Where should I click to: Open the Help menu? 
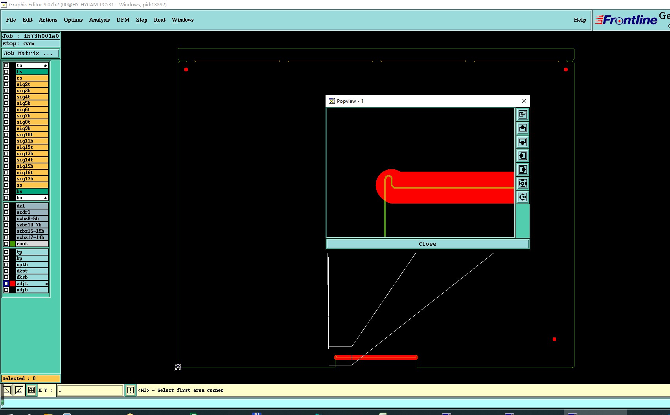point(580,20)
